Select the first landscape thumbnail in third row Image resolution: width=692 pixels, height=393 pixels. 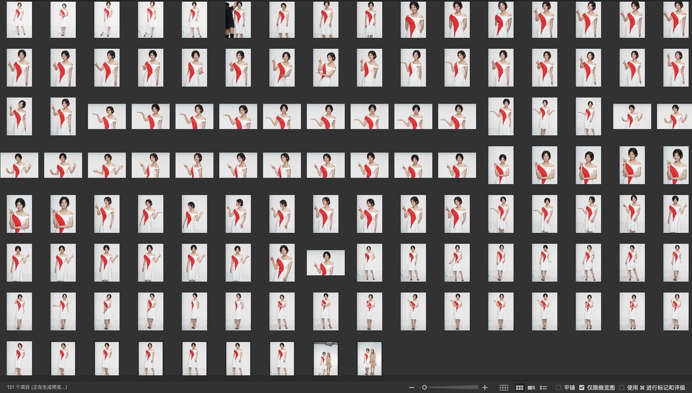pos(107,116)
